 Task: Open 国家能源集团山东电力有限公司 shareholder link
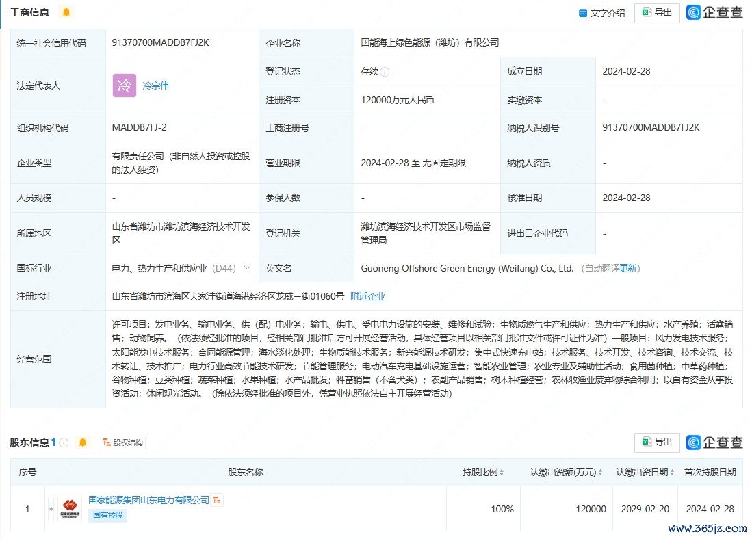148,500
